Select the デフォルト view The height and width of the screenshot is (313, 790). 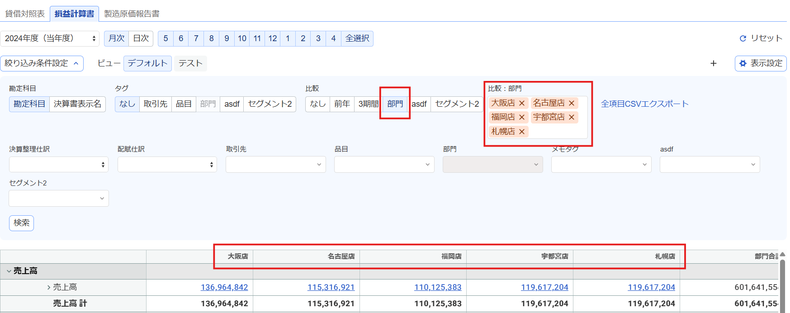coord(147,63)
